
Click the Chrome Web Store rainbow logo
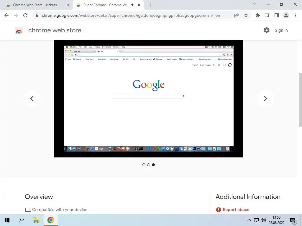point(19,30)
